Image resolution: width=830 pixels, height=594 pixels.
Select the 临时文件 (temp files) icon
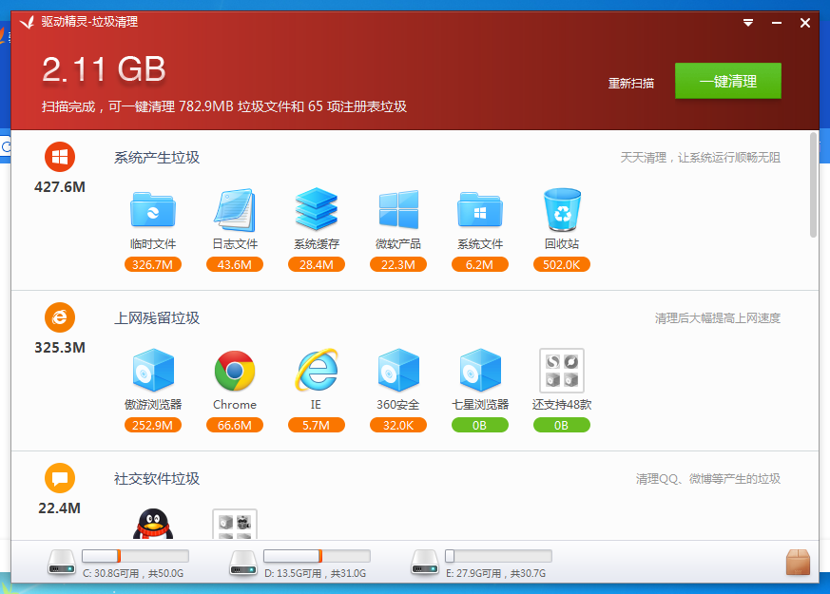click(x=152, y=209)
